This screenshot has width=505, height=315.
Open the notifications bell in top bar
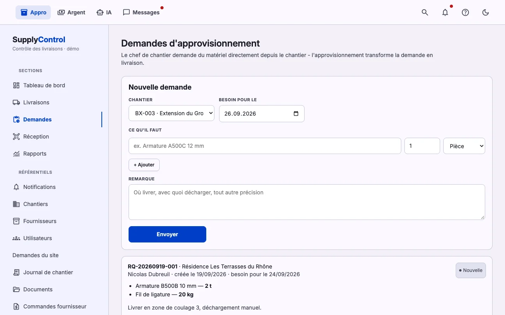point(445,12)
